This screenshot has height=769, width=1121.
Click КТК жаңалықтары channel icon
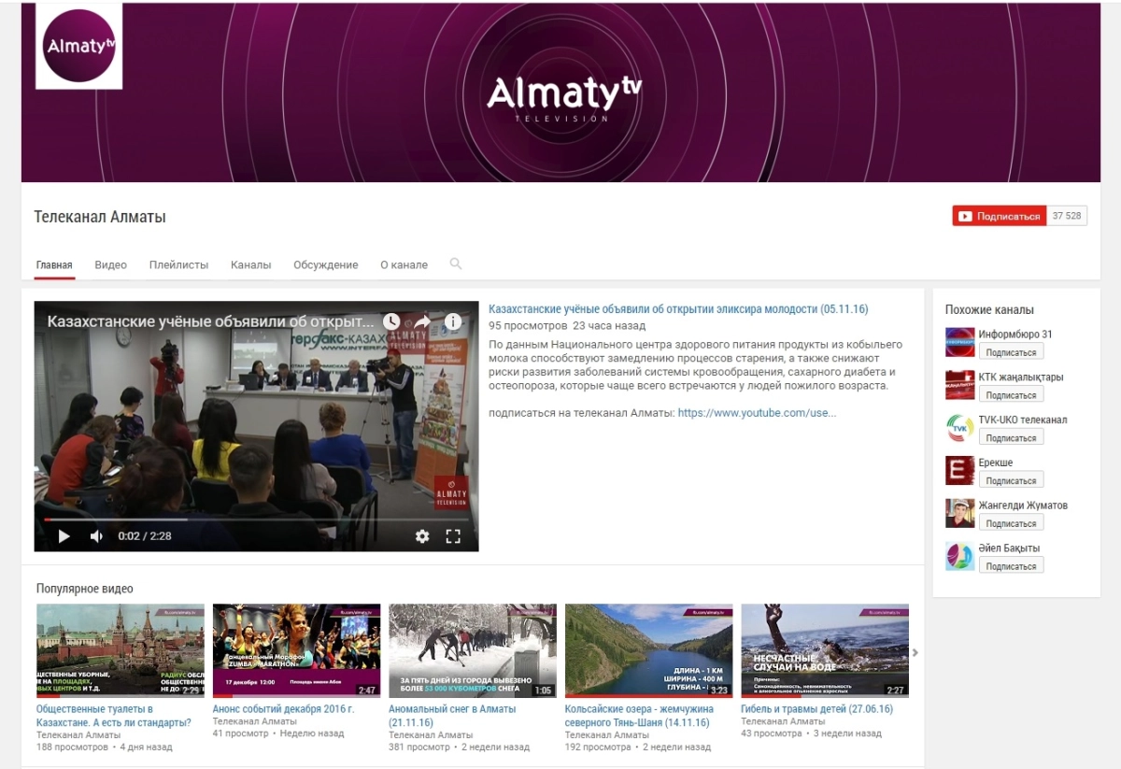(959, 385)
